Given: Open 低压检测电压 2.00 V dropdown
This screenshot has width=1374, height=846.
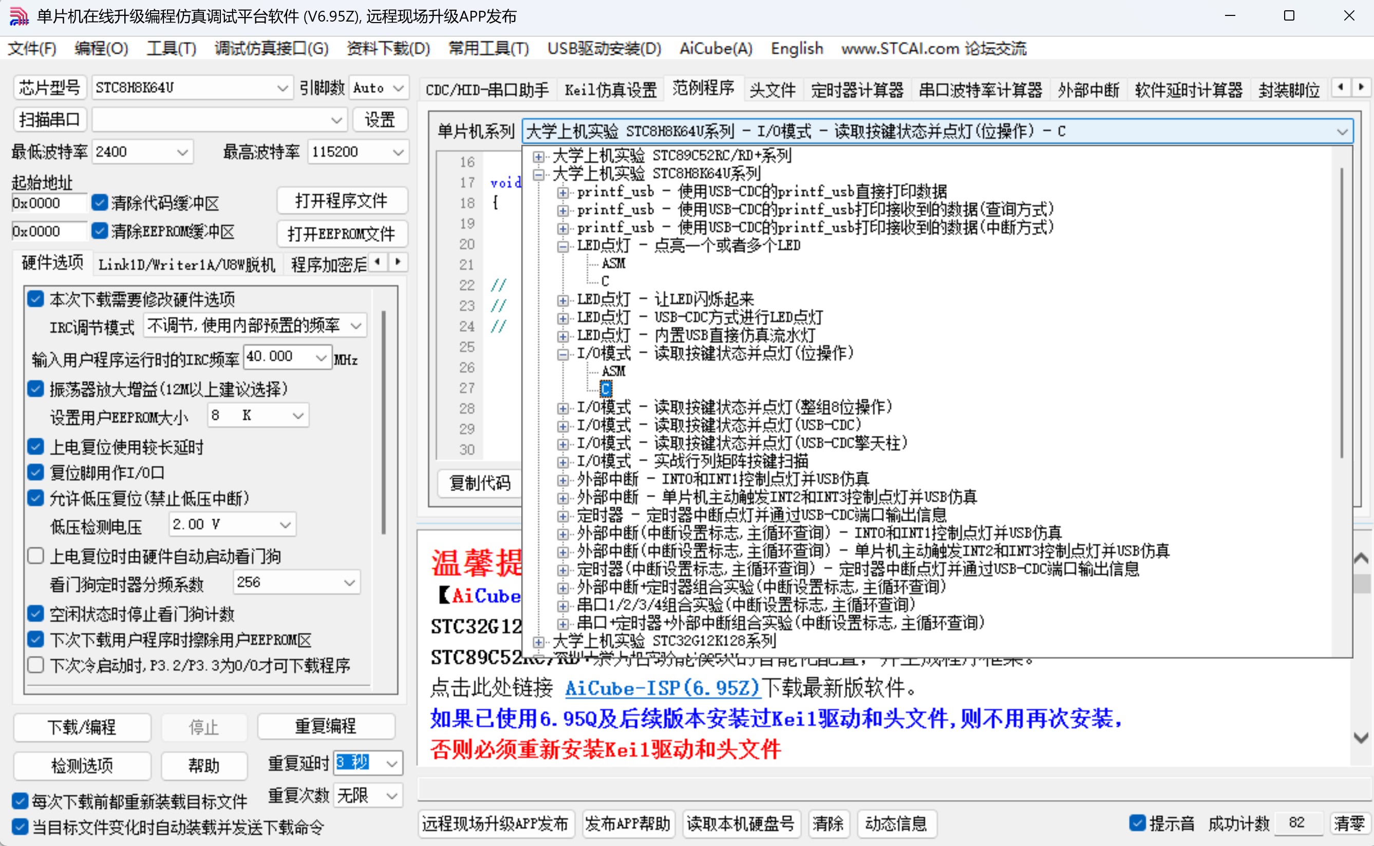Looking at the screenshot, I should pos(232,524).
